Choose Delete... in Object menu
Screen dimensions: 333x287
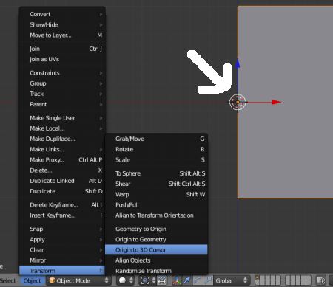[x=62, y=170]
